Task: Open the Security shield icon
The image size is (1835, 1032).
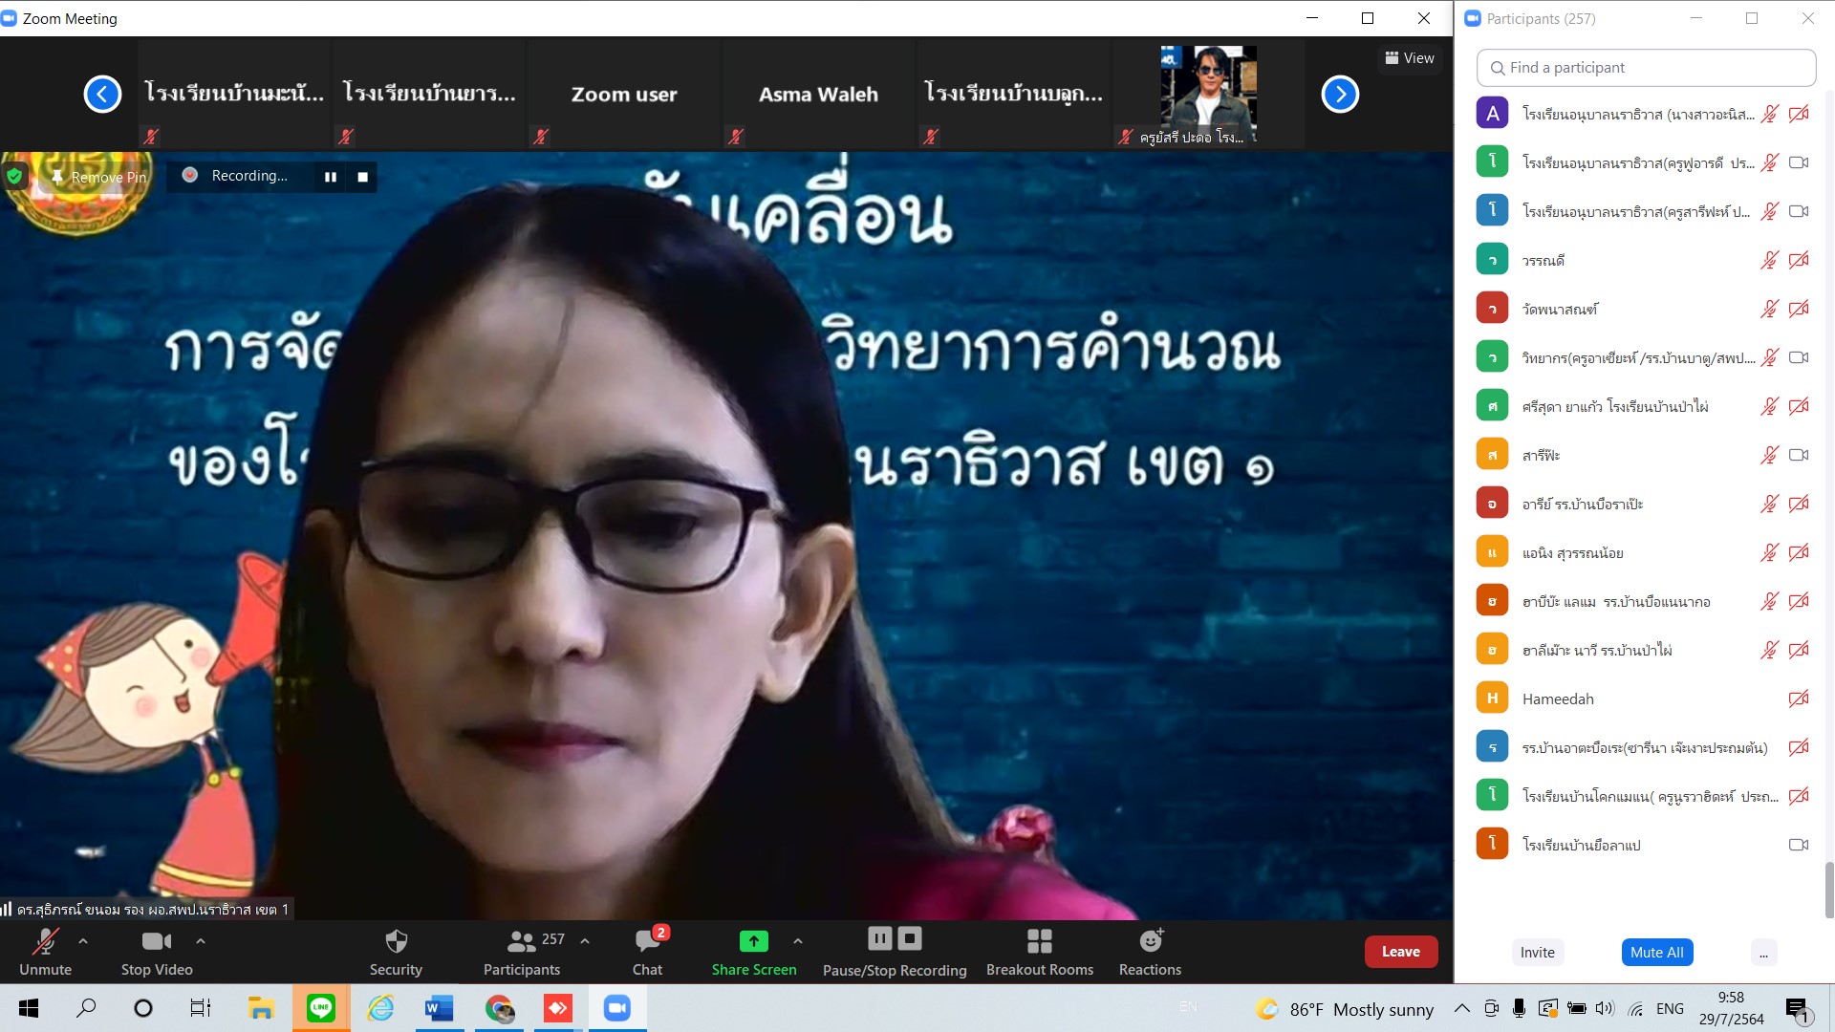Action: (396, 942)
